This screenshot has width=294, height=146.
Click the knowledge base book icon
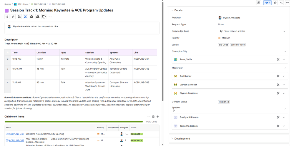221,31
